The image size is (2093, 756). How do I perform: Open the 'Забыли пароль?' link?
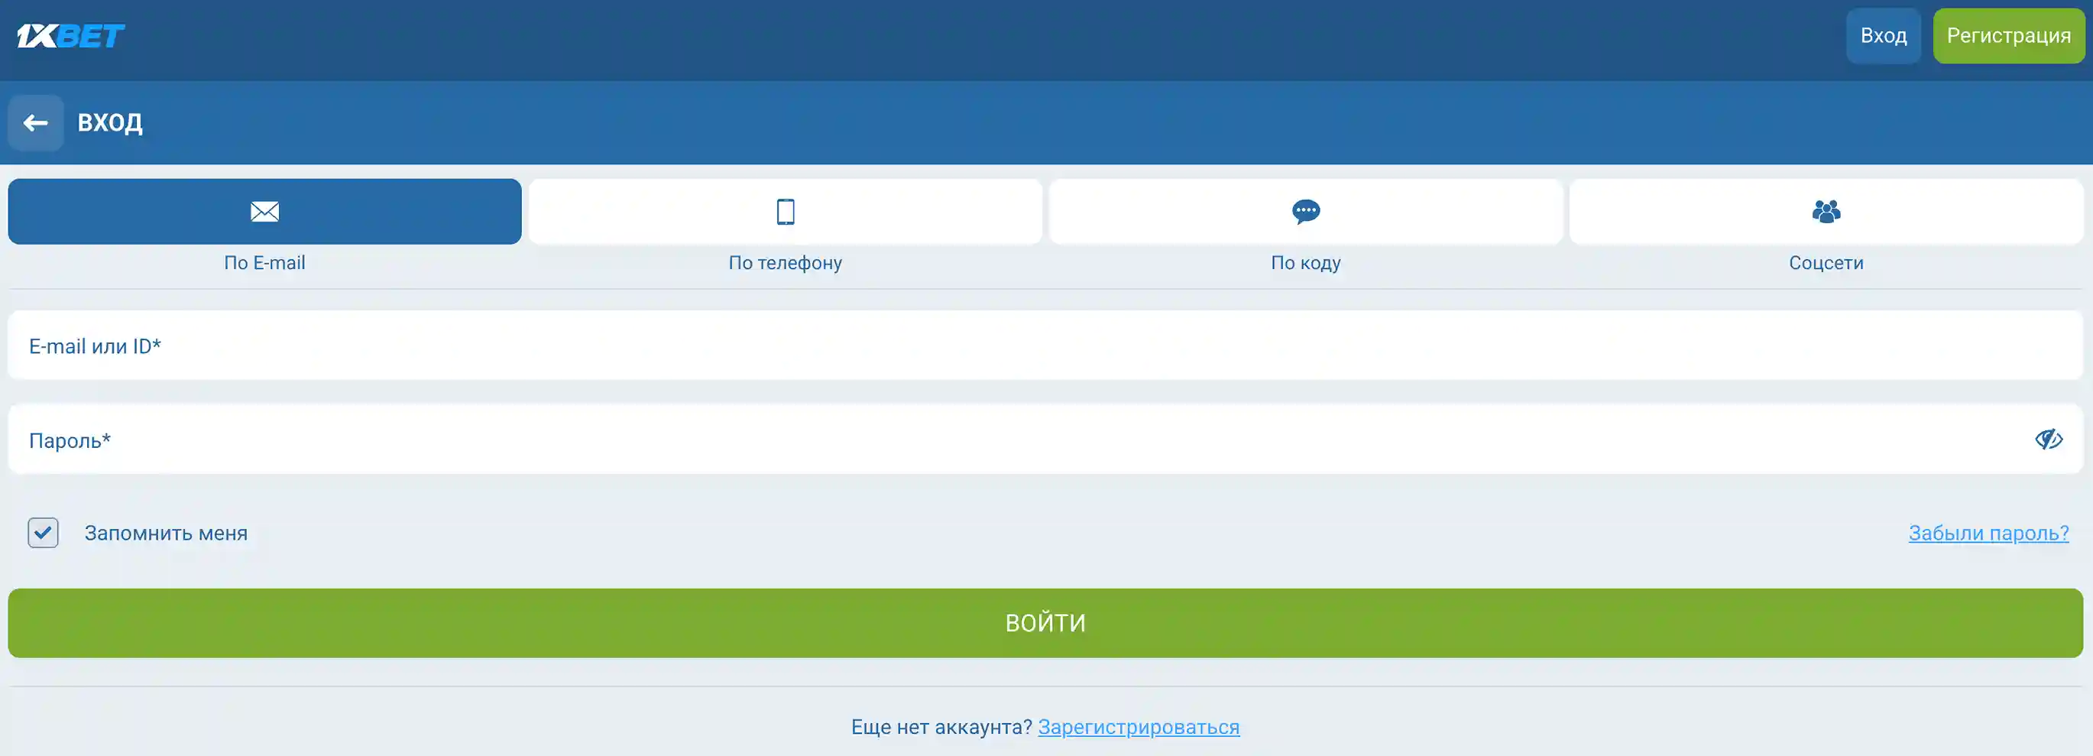(1988, 534)
